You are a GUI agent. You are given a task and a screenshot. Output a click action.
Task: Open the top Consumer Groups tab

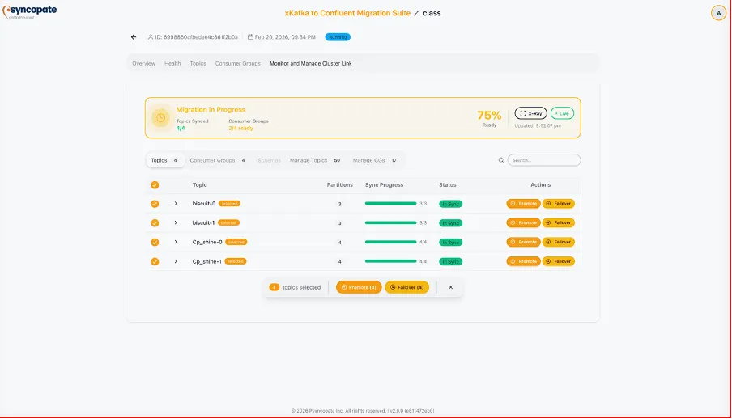coord(237,63)
